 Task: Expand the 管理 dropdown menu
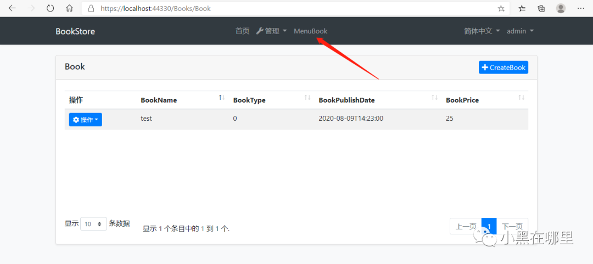click(x=272, y=31)
